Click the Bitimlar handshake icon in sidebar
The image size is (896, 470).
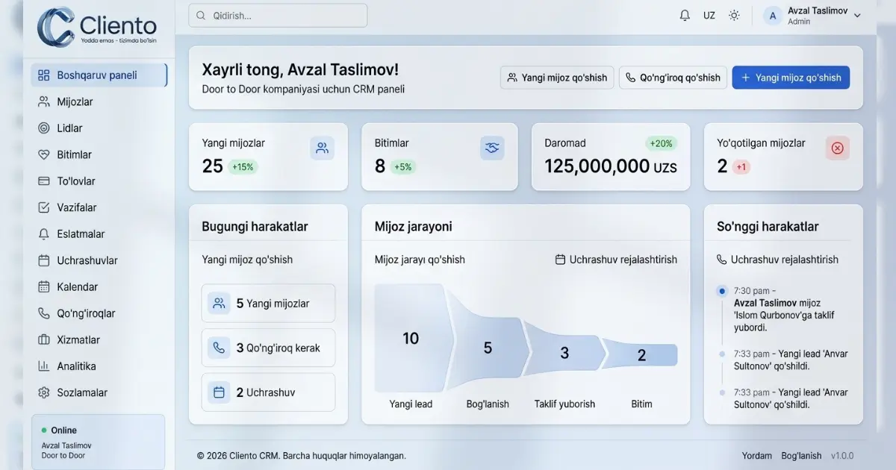click(43, 154)
